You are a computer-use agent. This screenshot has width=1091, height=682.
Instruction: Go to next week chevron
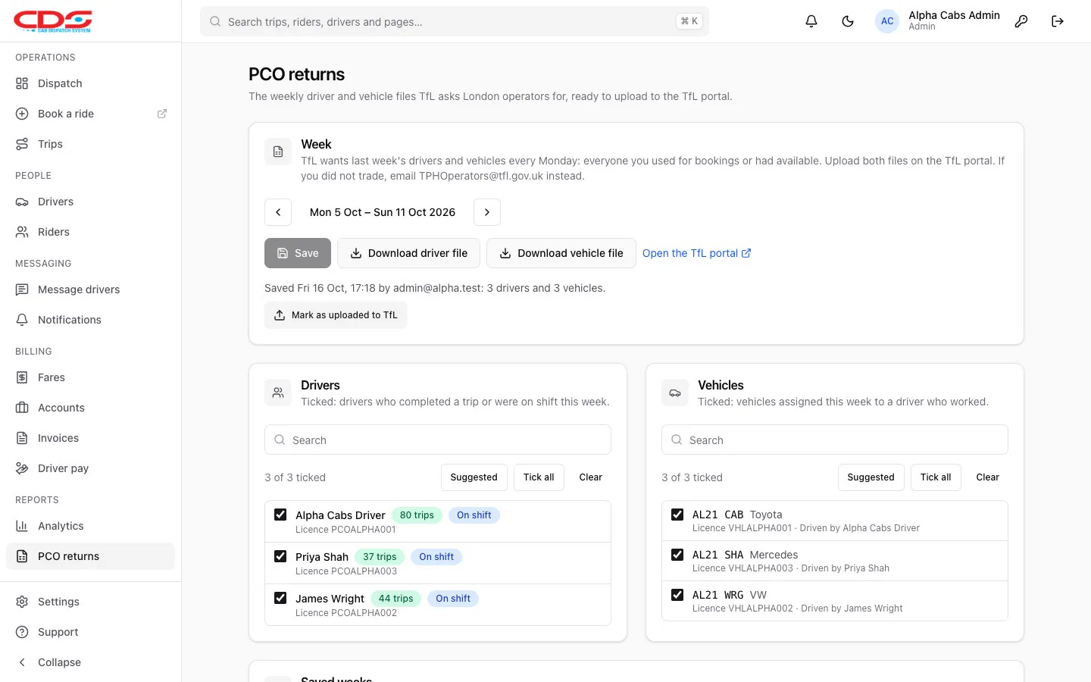(x=487, y=212)
